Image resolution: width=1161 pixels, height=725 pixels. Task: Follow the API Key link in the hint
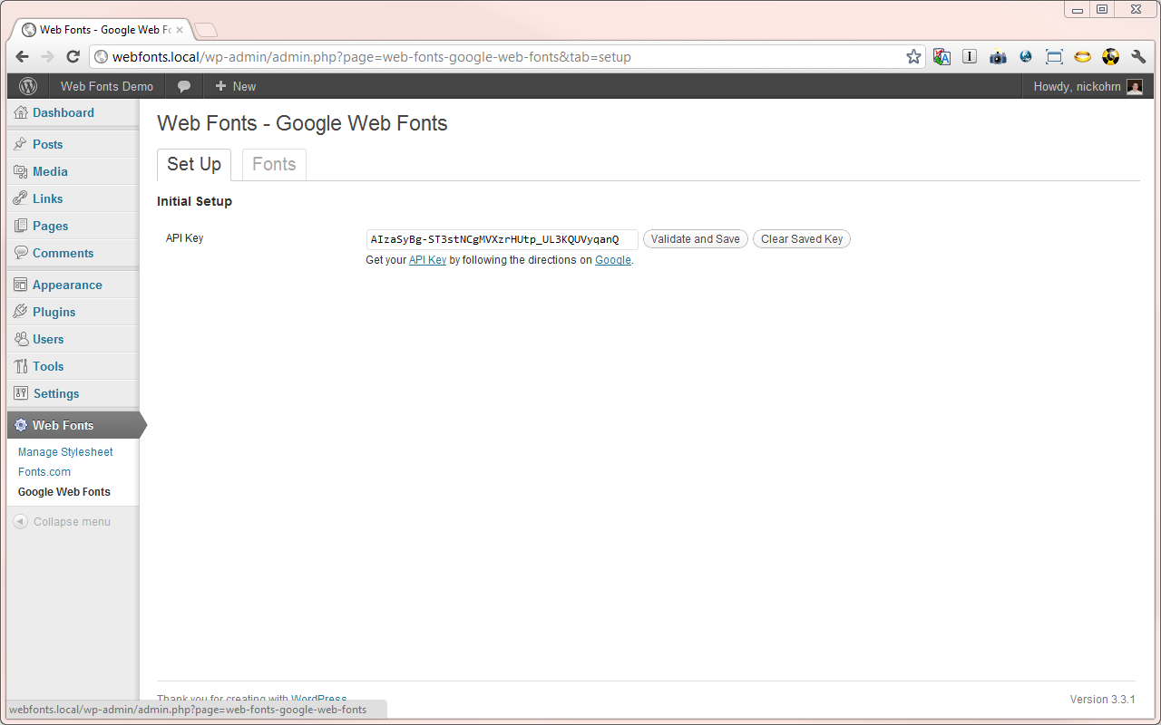pyautogui.click(x=427, y=260)
